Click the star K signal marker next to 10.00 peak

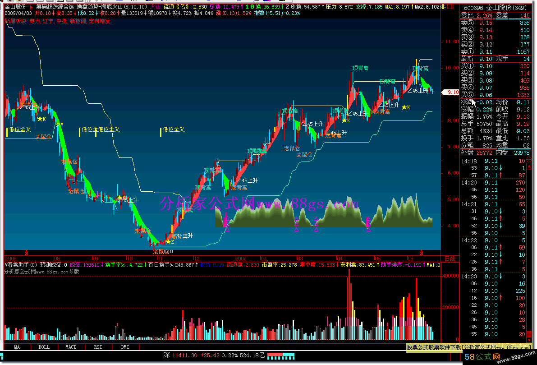405,107
